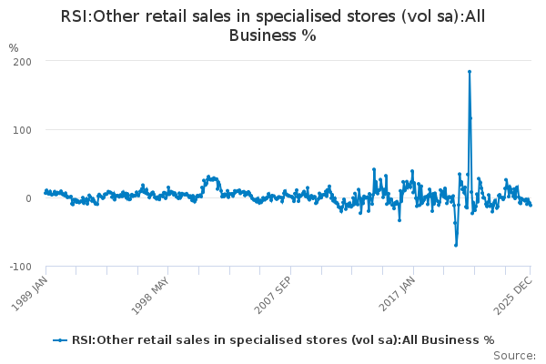Image resolution: width=546 pixels, height=364 pixels.
Task: Click the chart title text
Action: coord(273,26)
